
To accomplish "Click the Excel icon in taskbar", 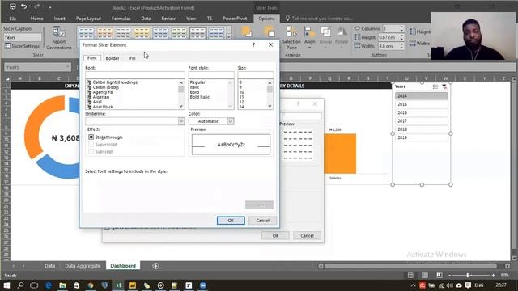I will click(x=119, y=285).
